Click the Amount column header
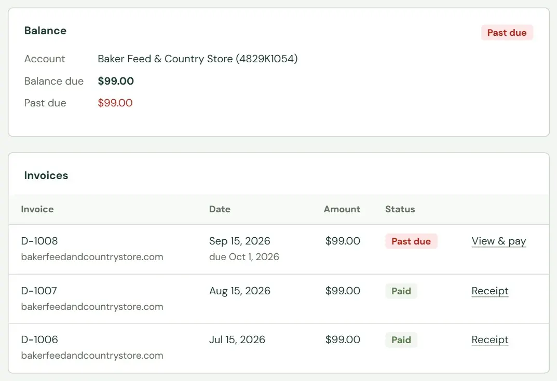557x381 pixels. [x=342, y=209]
